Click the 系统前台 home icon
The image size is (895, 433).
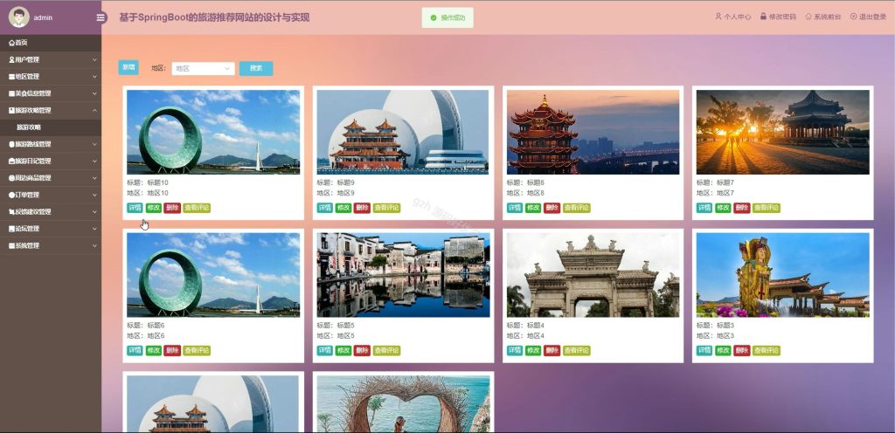(808, 17)
